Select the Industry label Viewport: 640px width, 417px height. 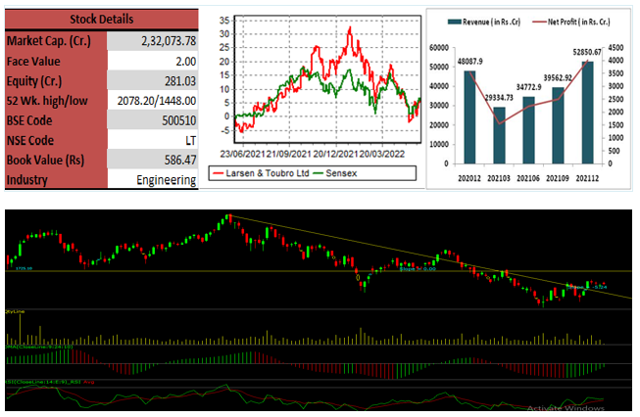coord(26,180)
